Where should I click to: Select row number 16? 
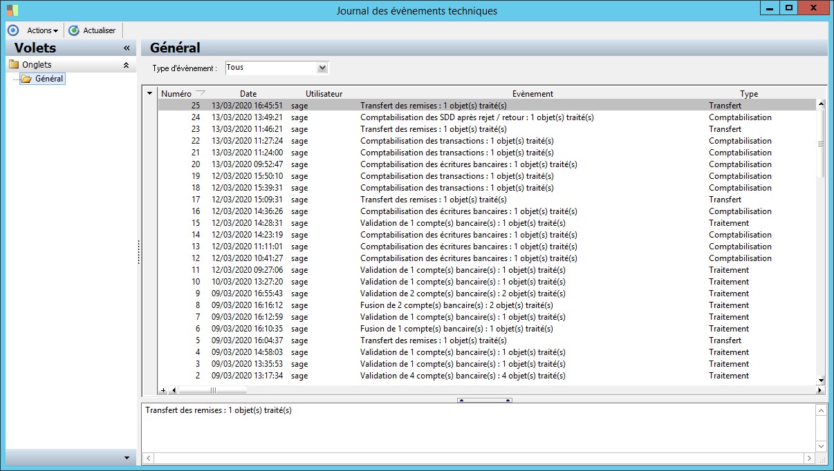[x=487, y=211]
